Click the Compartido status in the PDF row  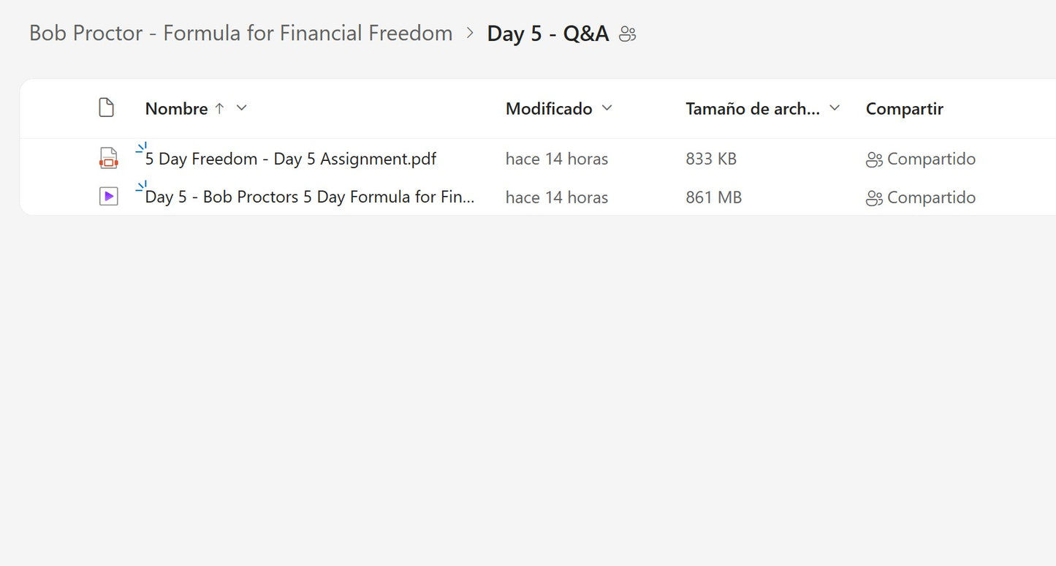(930, 159)
